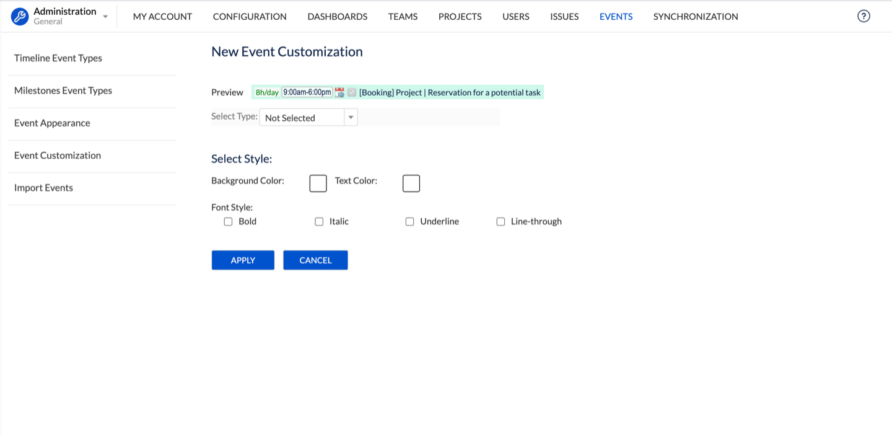Check the Italic font style option

click(319, 222)
